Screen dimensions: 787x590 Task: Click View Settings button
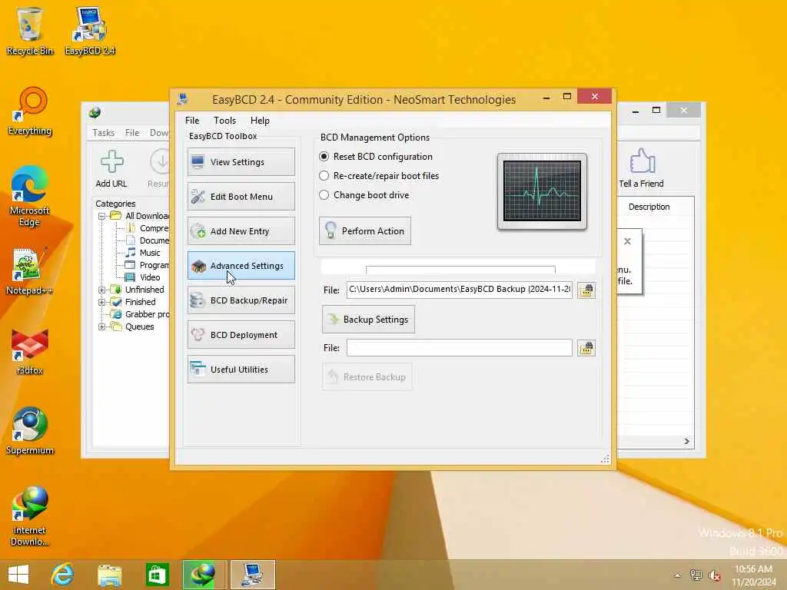241,161
